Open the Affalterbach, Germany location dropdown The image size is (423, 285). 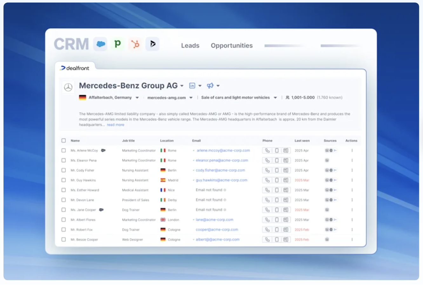137,98
